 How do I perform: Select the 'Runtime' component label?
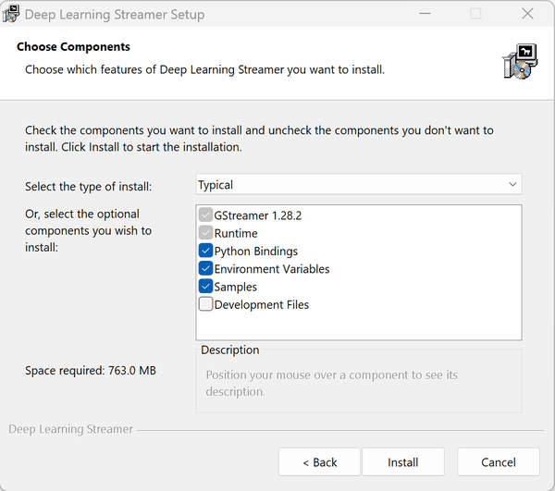click(x=236, y=233)
